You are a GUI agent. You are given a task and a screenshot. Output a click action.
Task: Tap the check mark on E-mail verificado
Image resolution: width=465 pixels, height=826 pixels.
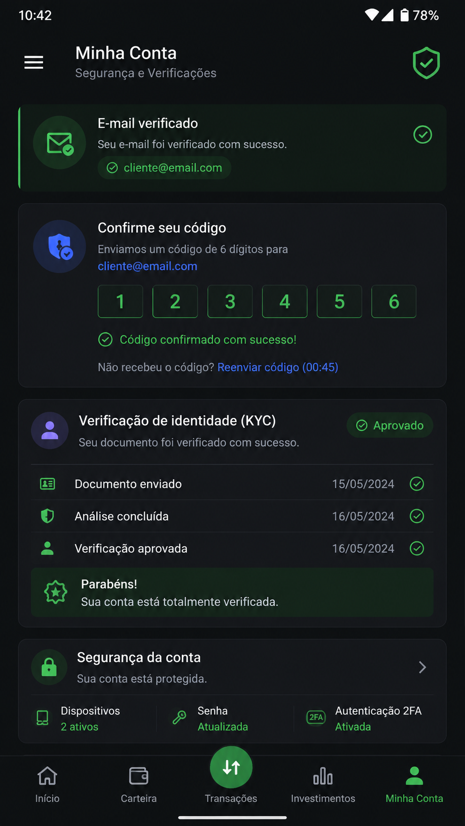[423, 134]
